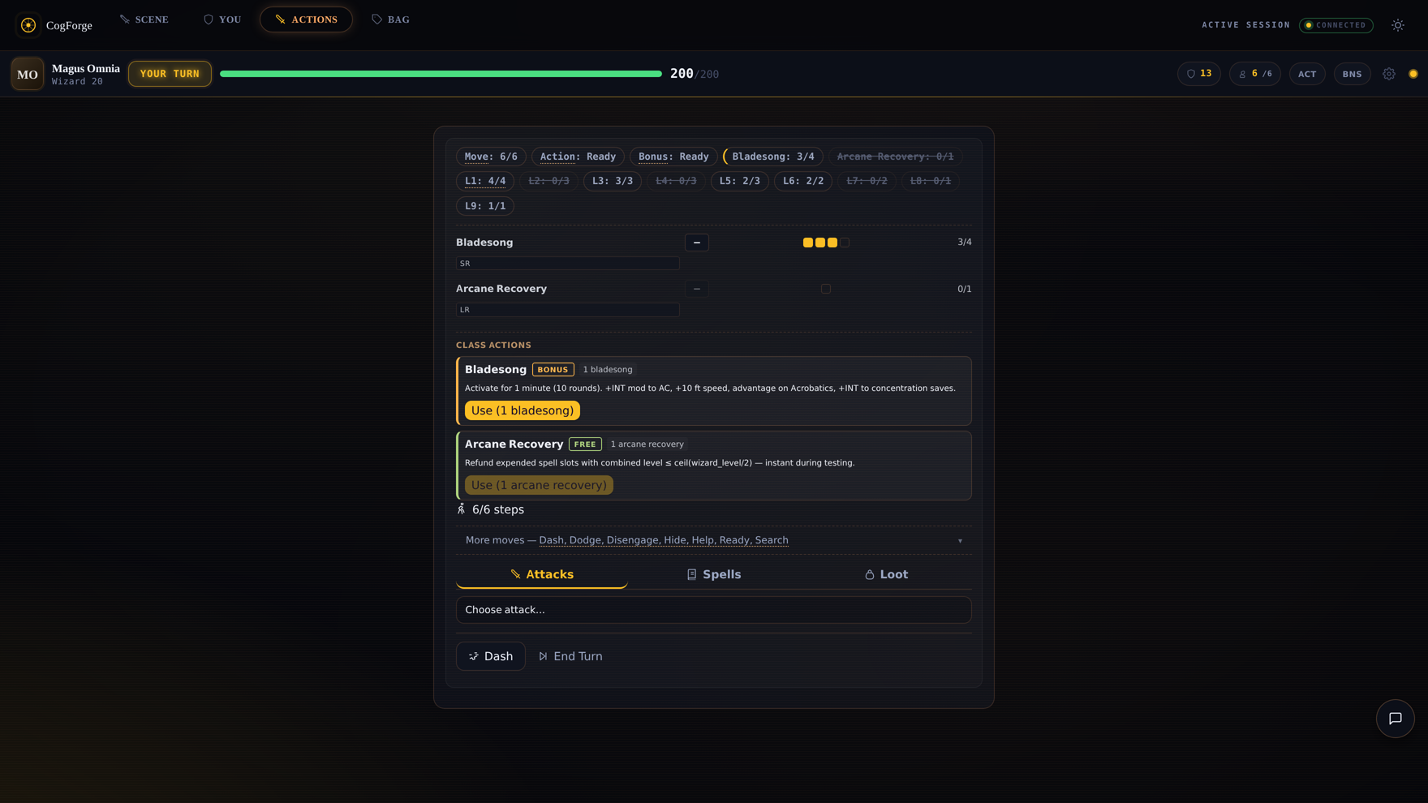Screen dimensions: 1428x803
Task: Click the Arcane Recovery LR recharge bar
Action: (568, 310)
